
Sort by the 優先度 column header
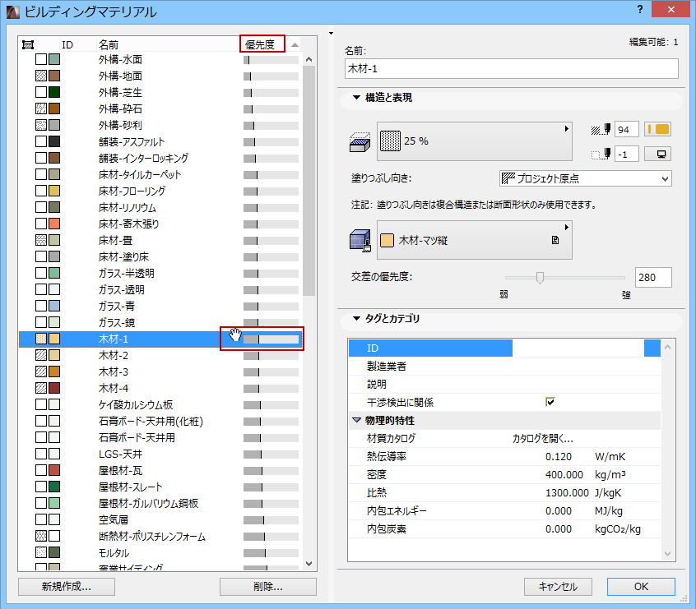click(262, 44)
